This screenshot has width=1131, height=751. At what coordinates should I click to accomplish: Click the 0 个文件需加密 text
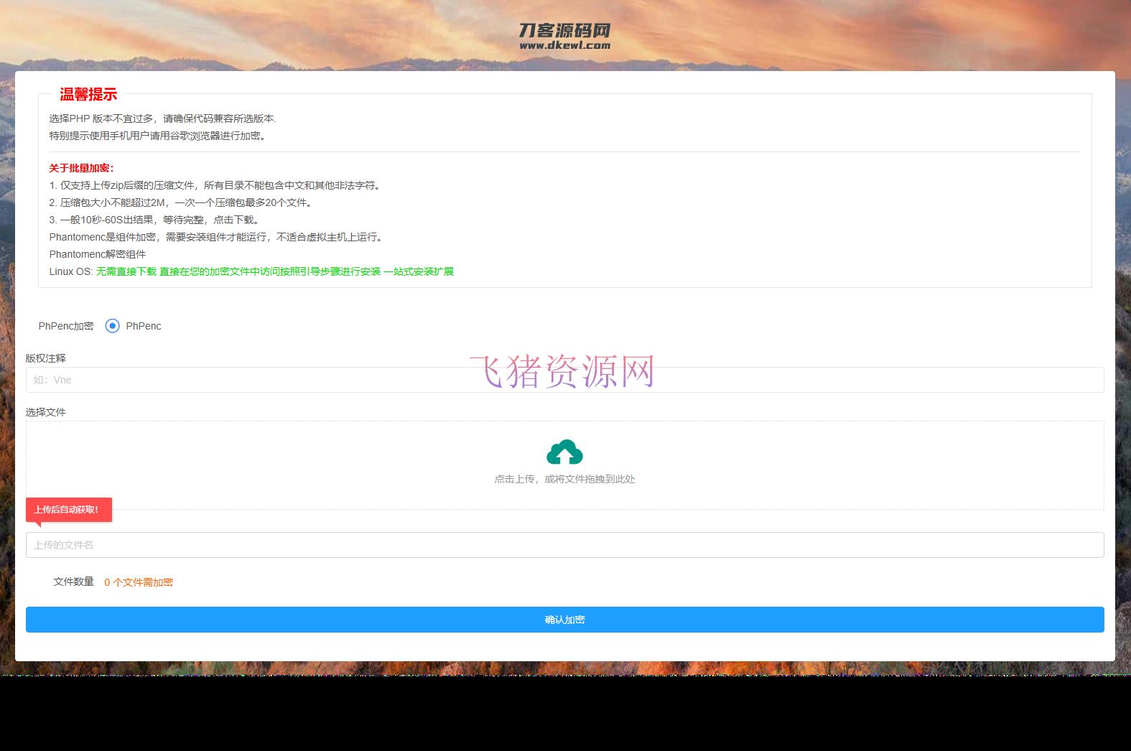click(139, 582)
